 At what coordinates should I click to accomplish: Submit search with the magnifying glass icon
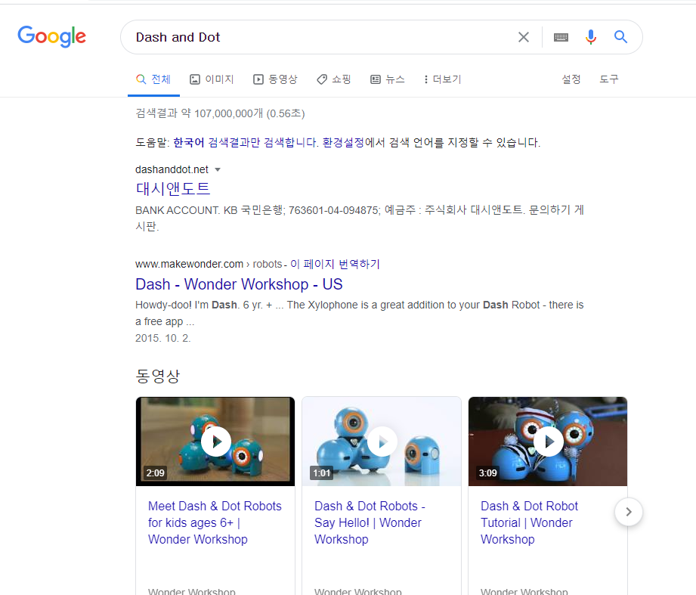620,37
